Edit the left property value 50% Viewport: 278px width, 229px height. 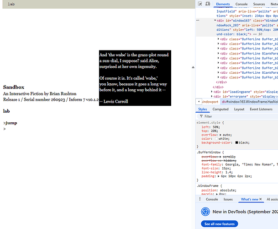pyautogui.click(x=215, y=127)
